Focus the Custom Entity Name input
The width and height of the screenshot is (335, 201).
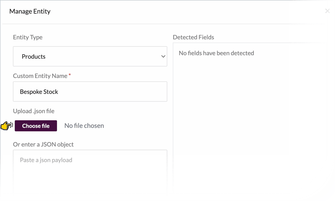coord(90,91)
